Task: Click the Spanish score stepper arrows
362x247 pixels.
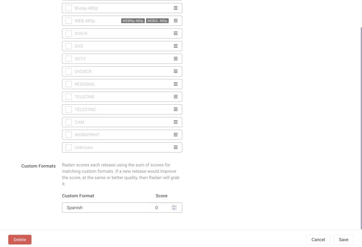Action: pyautogui.click(x=174, y=208)
